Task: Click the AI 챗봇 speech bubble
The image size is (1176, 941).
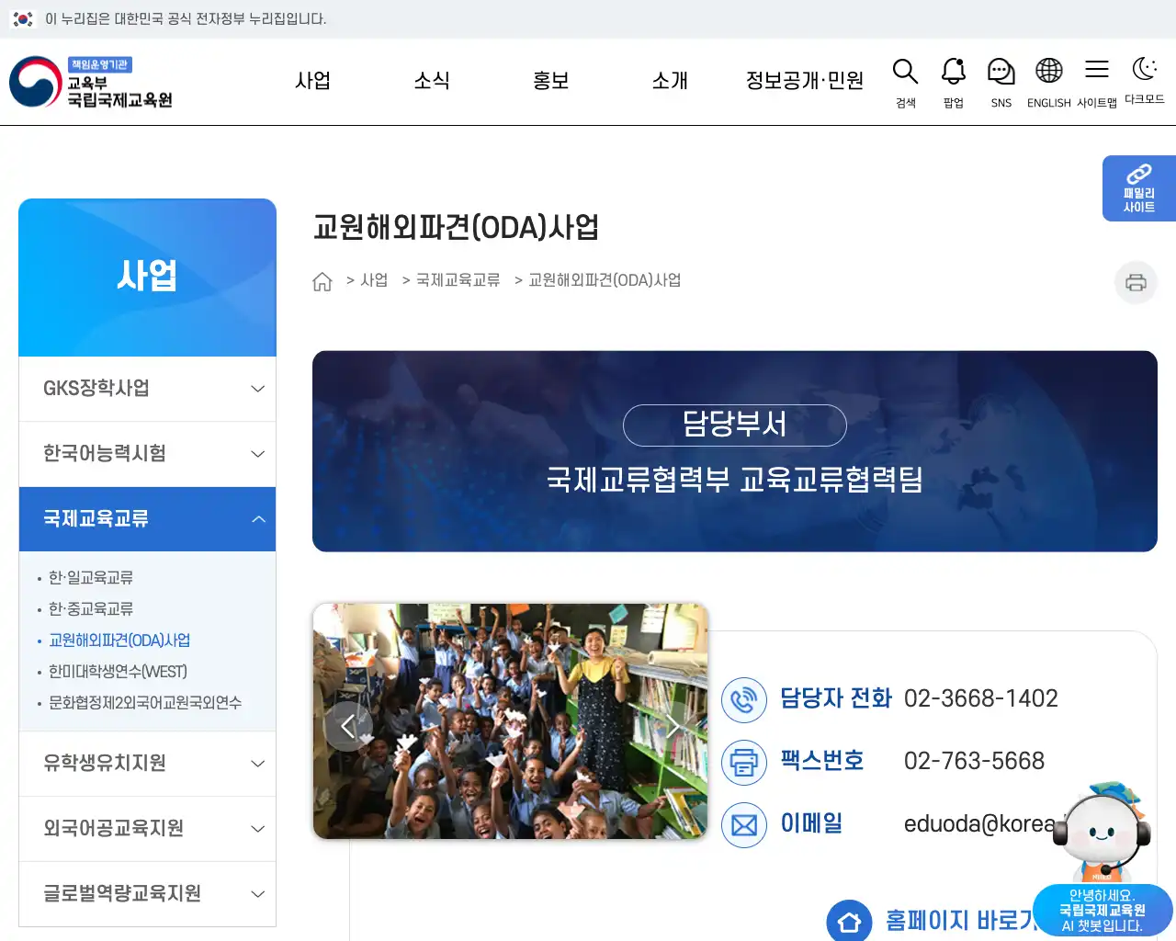Action: pyautogui.click(x=1102, y=911)
